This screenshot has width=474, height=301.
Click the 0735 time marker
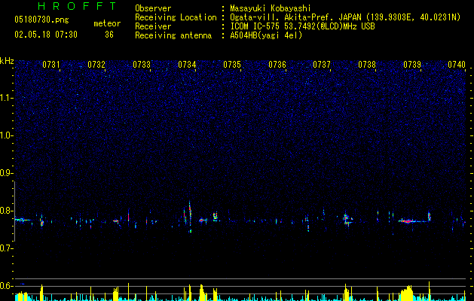[232, 65]
